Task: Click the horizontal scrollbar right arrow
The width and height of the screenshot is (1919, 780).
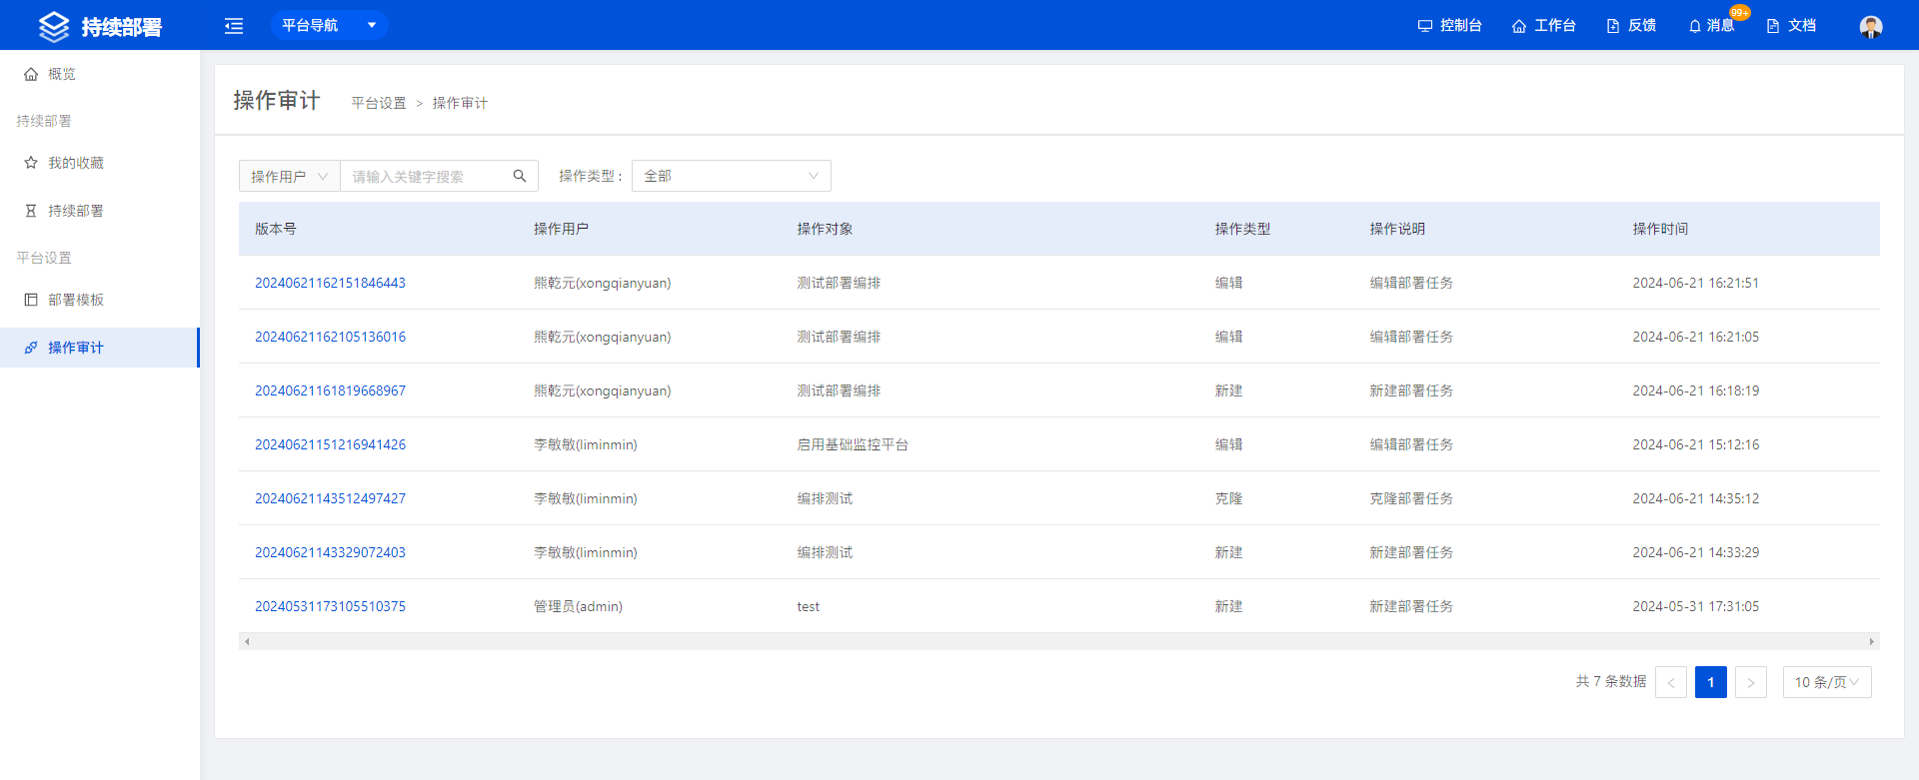Action: click(x=1872, y=641)
